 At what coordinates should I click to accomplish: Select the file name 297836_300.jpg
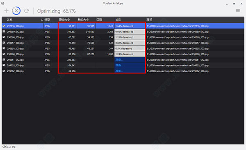[15, 26]
